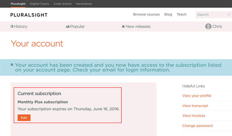232x136 pixels.
Task: Click the Pluralsight logo
Action: click(x=29, y=15)
